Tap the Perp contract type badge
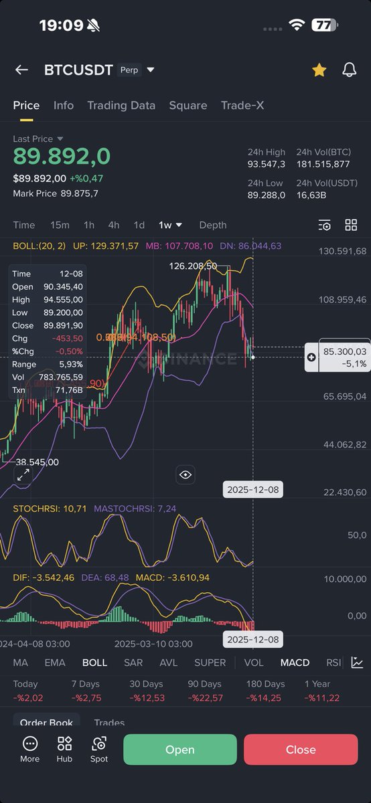The image size is (371, 803). coord(129,70)
